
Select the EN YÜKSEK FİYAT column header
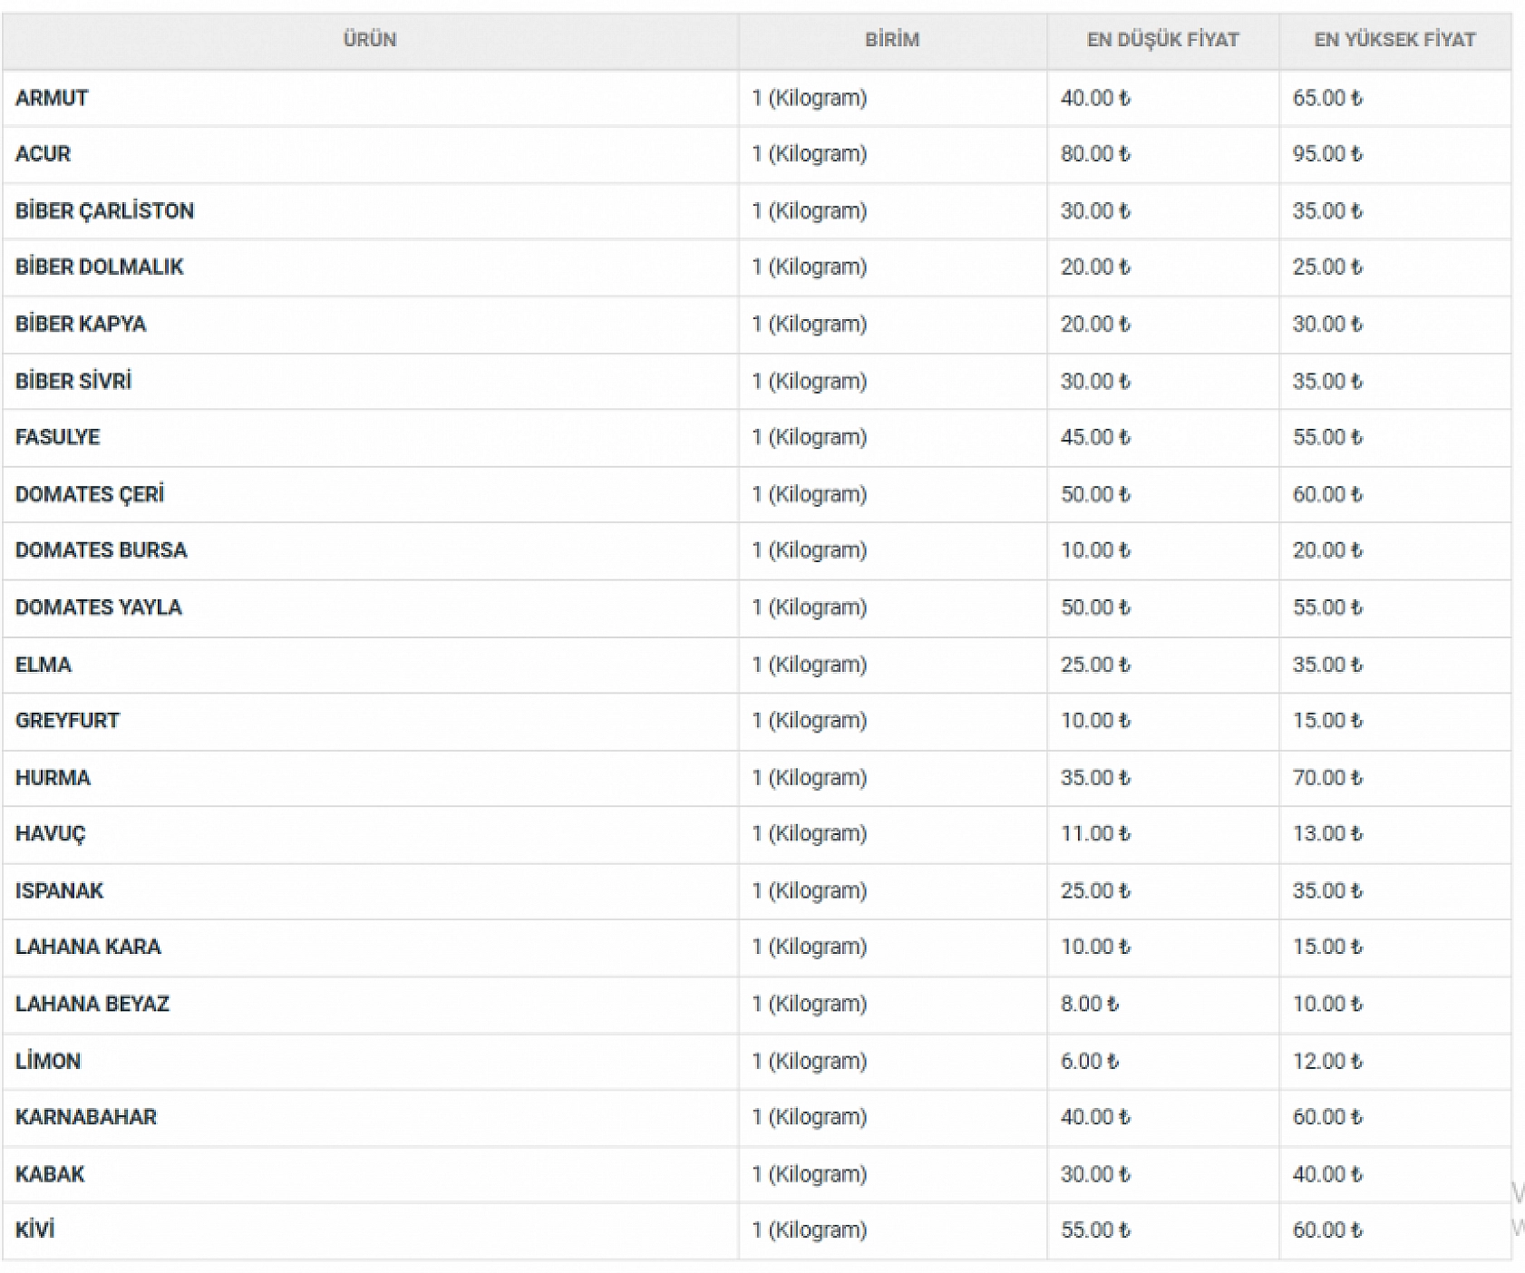coord(1394,40)
